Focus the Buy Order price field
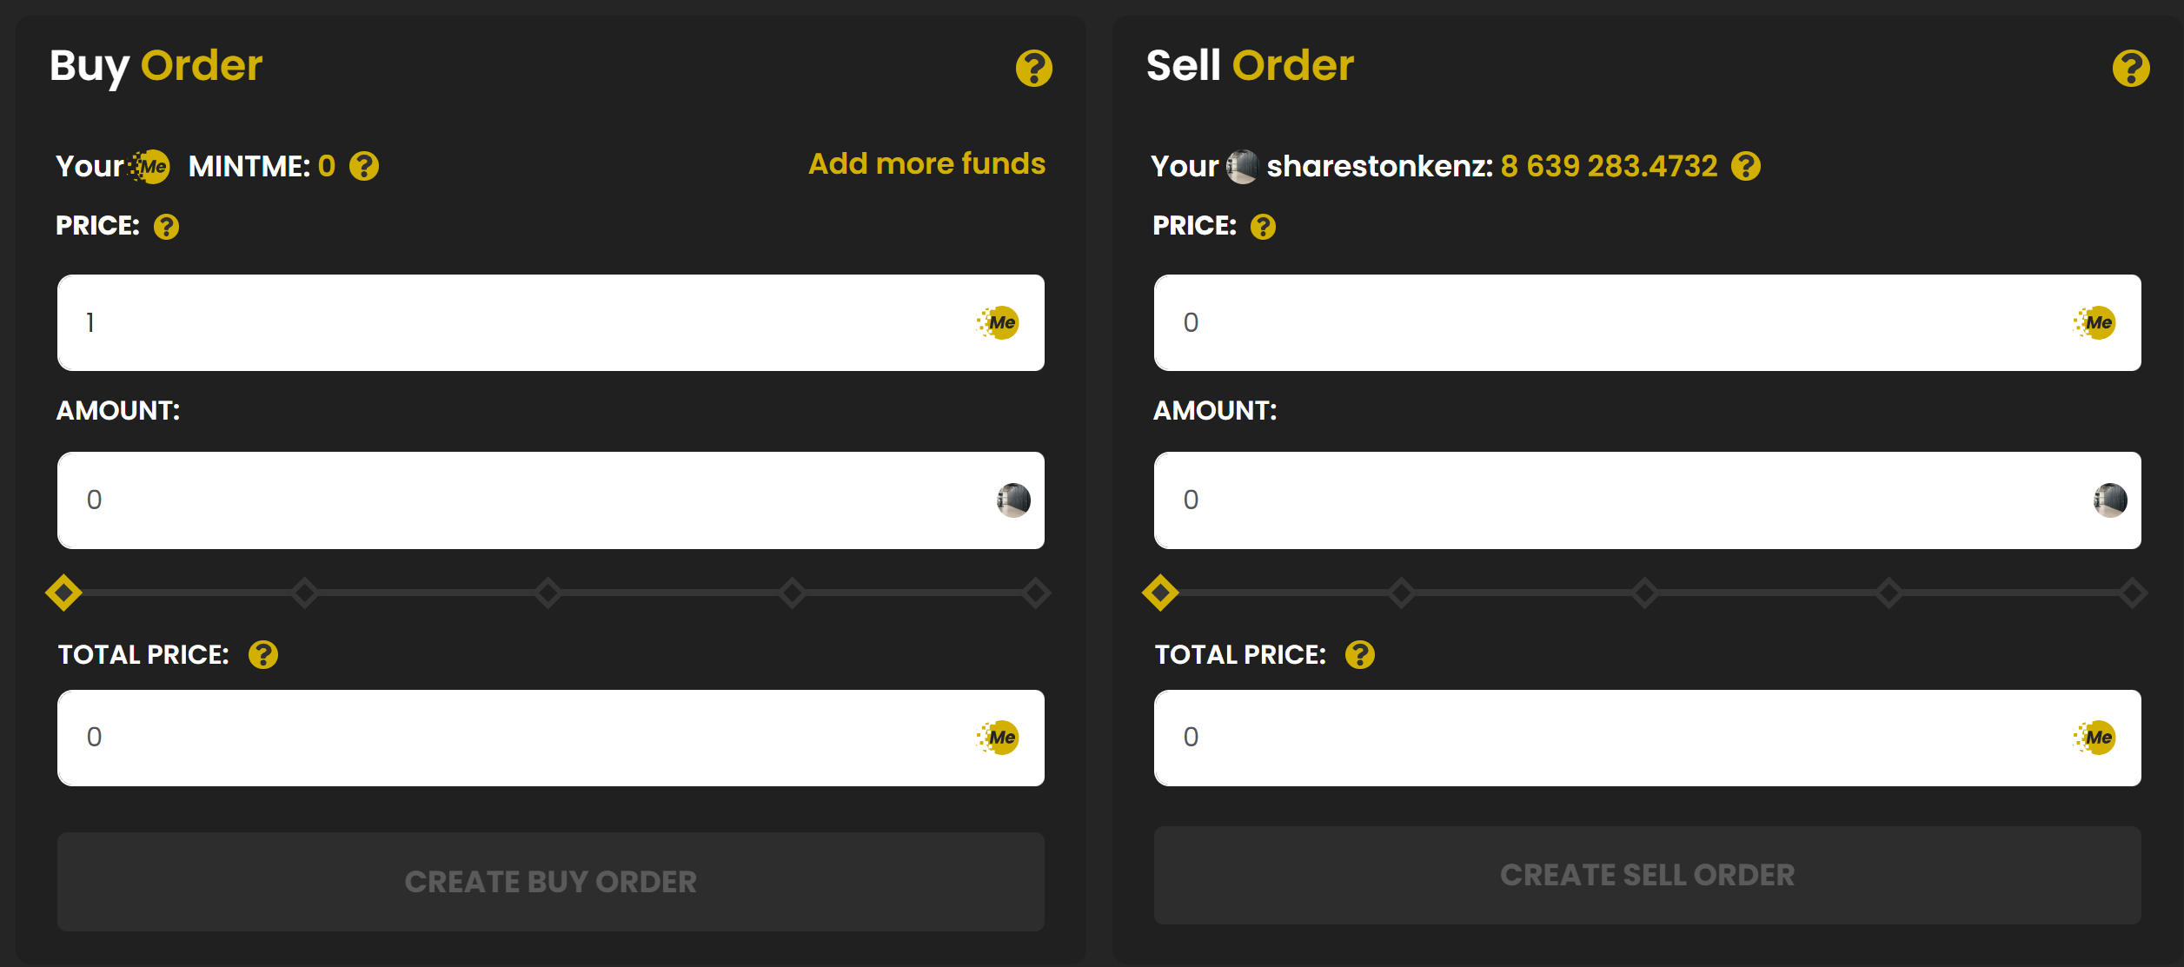 [521, 323]
